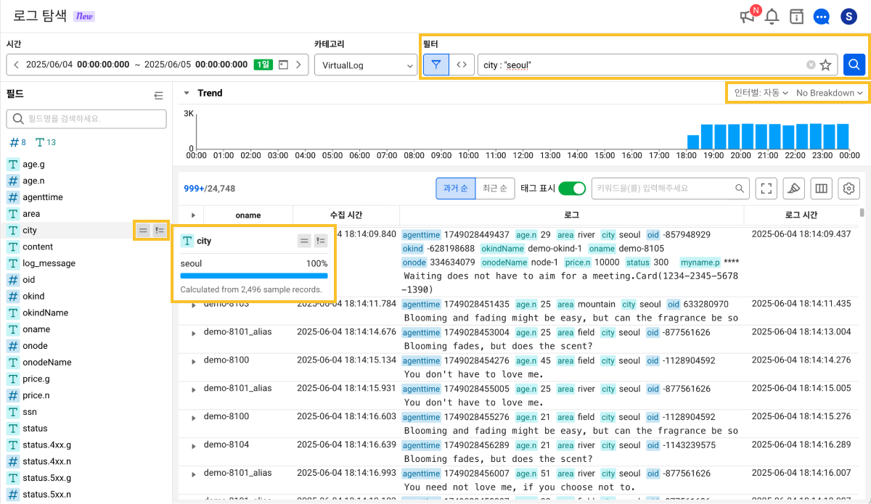Screen dimensions: 871x504
Task: Add city field equals filter icon
Action: pyautogui.click(x=143, y=230)
